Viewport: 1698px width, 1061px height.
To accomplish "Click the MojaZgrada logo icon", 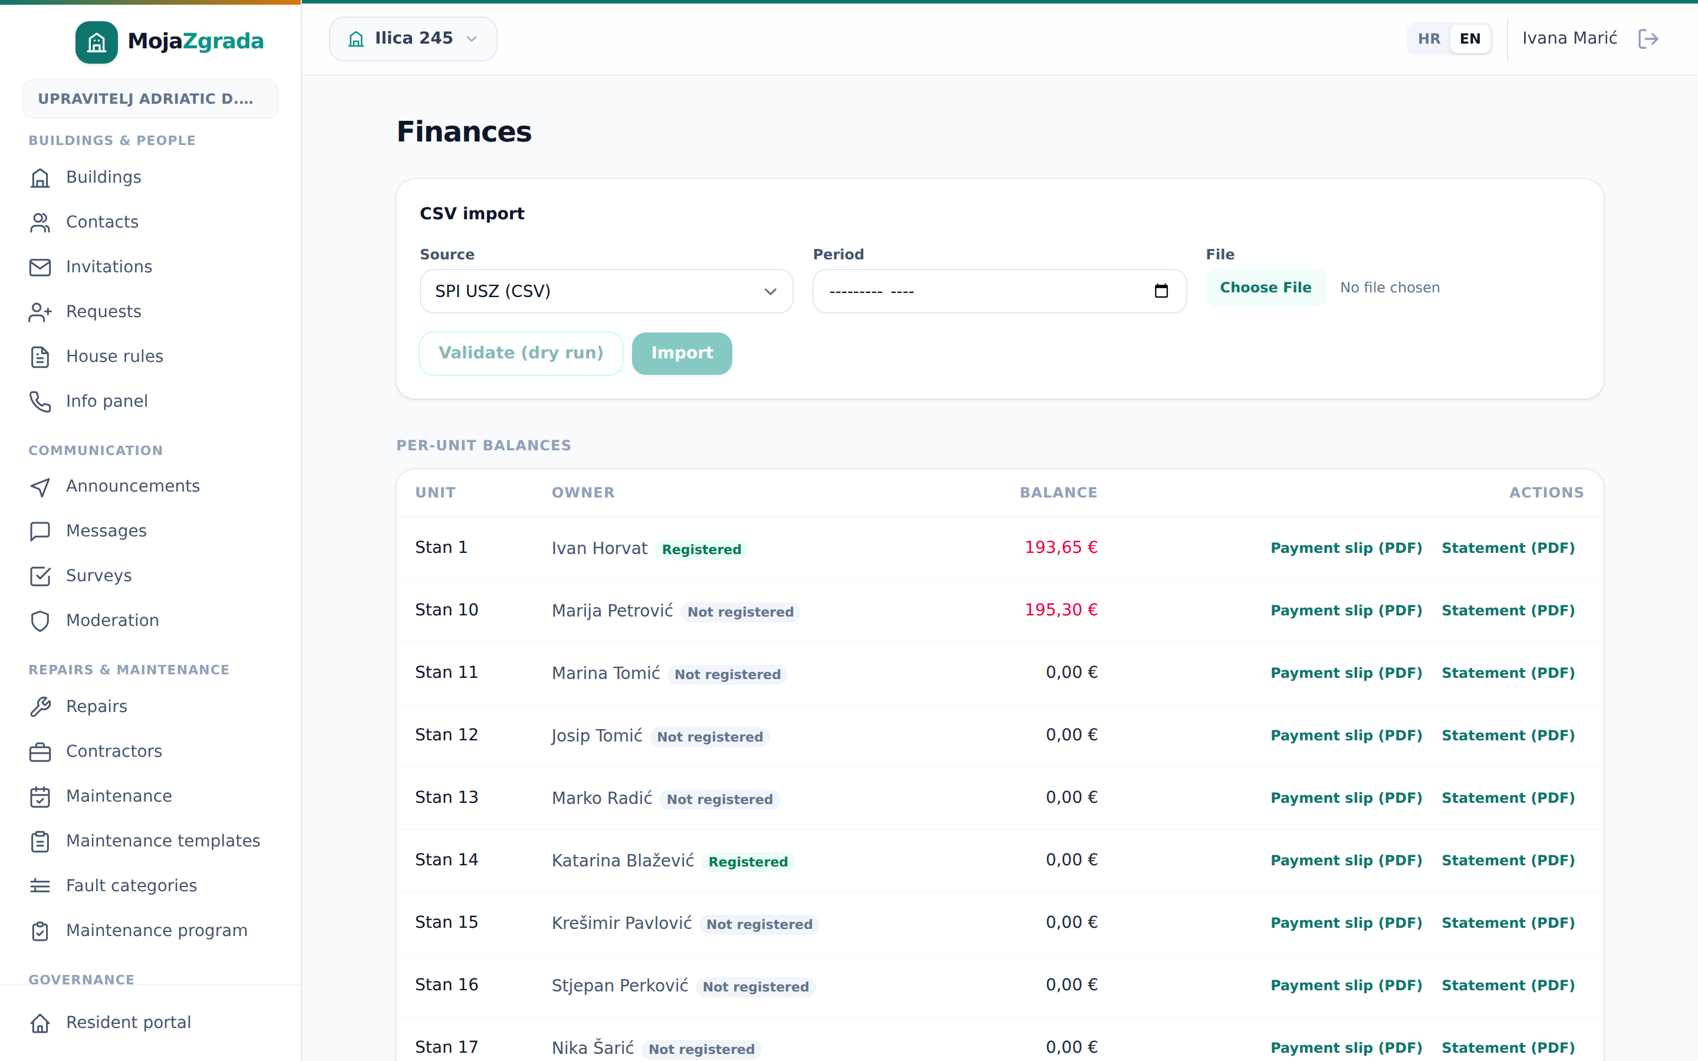I will pos(97,42).
